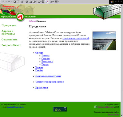Go to the Home page icon
123x117 pixels.
22,2
